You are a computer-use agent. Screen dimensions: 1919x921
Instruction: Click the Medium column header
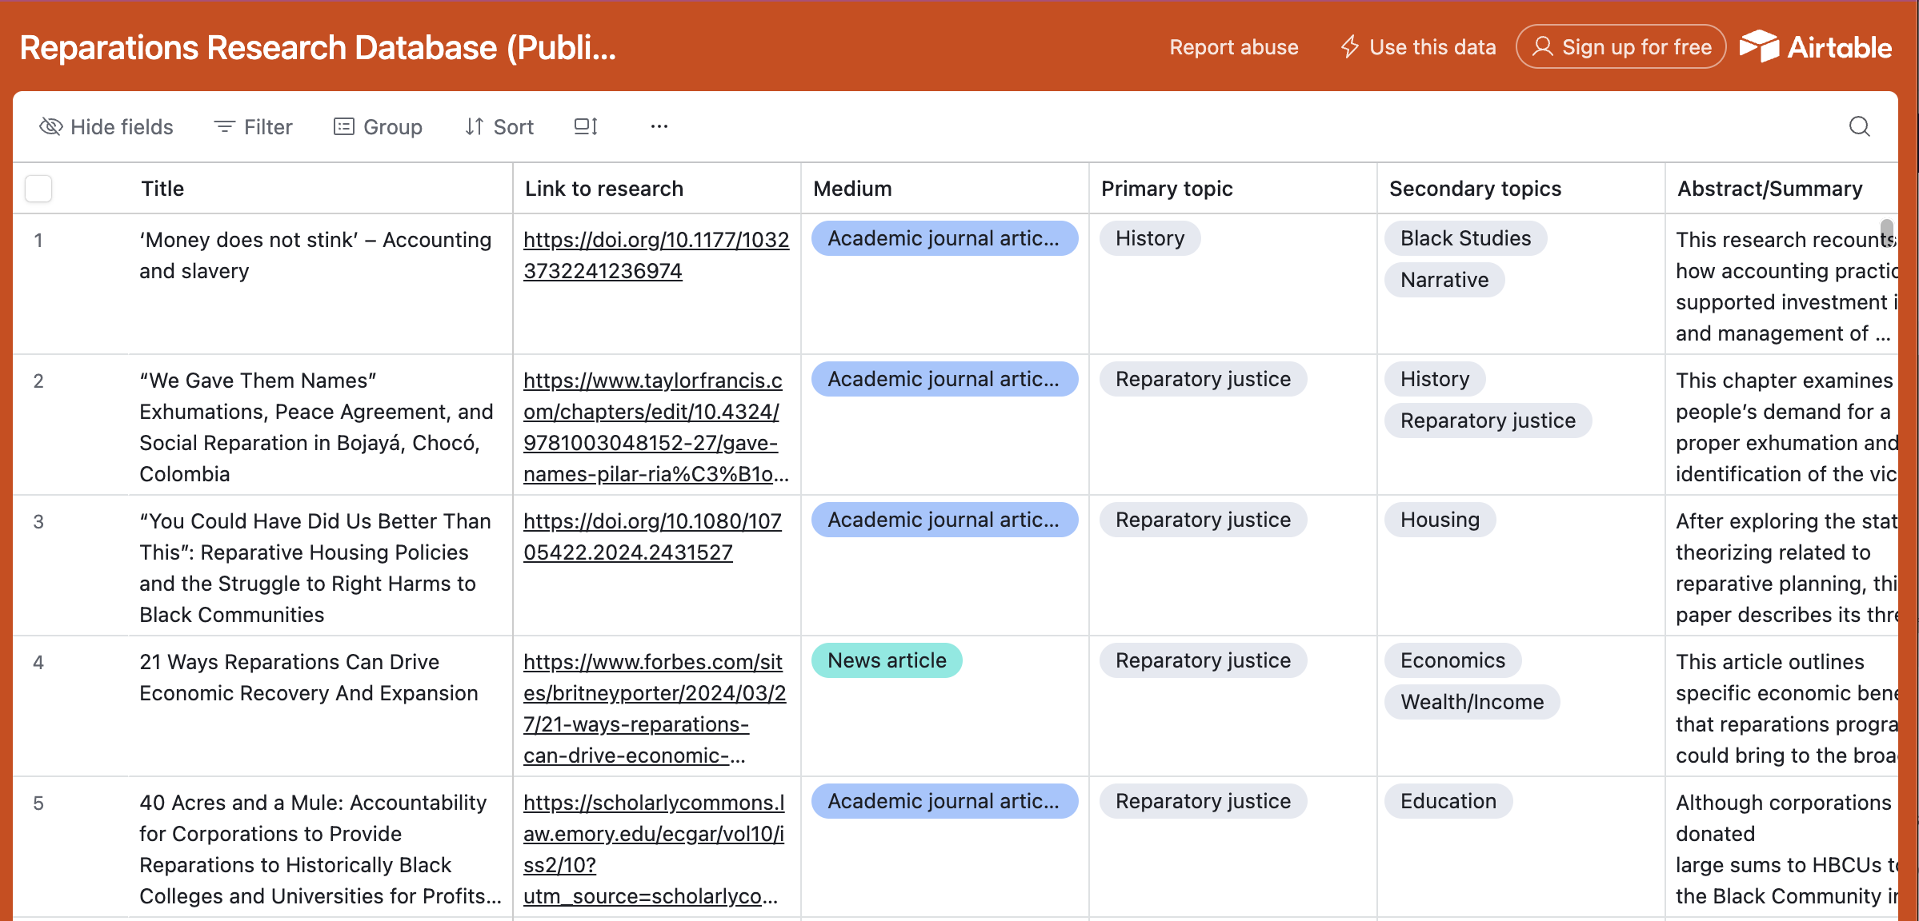(852, 189)
